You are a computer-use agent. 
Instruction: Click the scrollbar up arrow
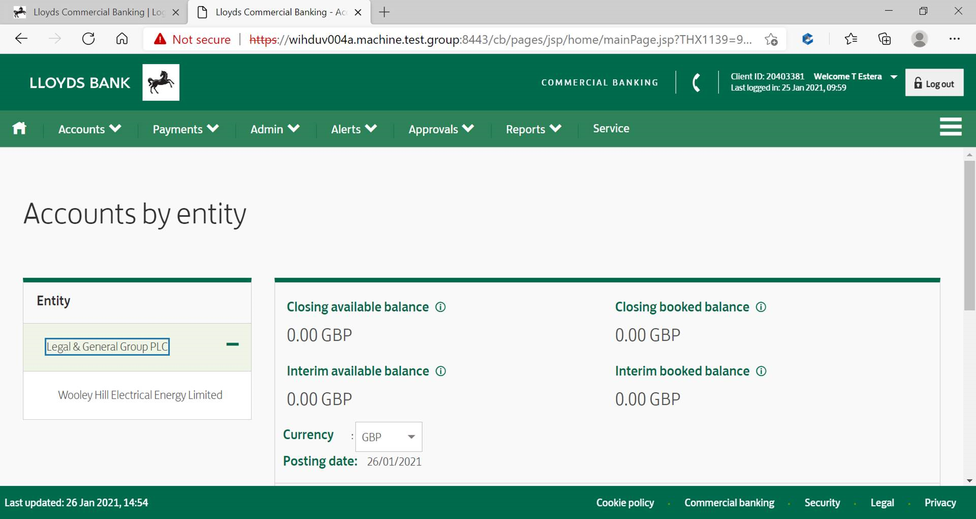tap(969, 154)
